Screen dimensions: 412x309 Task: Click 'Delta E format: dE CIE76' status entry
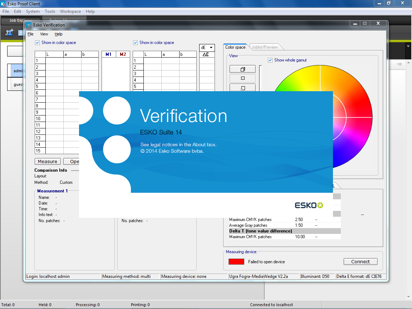[360, 276]
